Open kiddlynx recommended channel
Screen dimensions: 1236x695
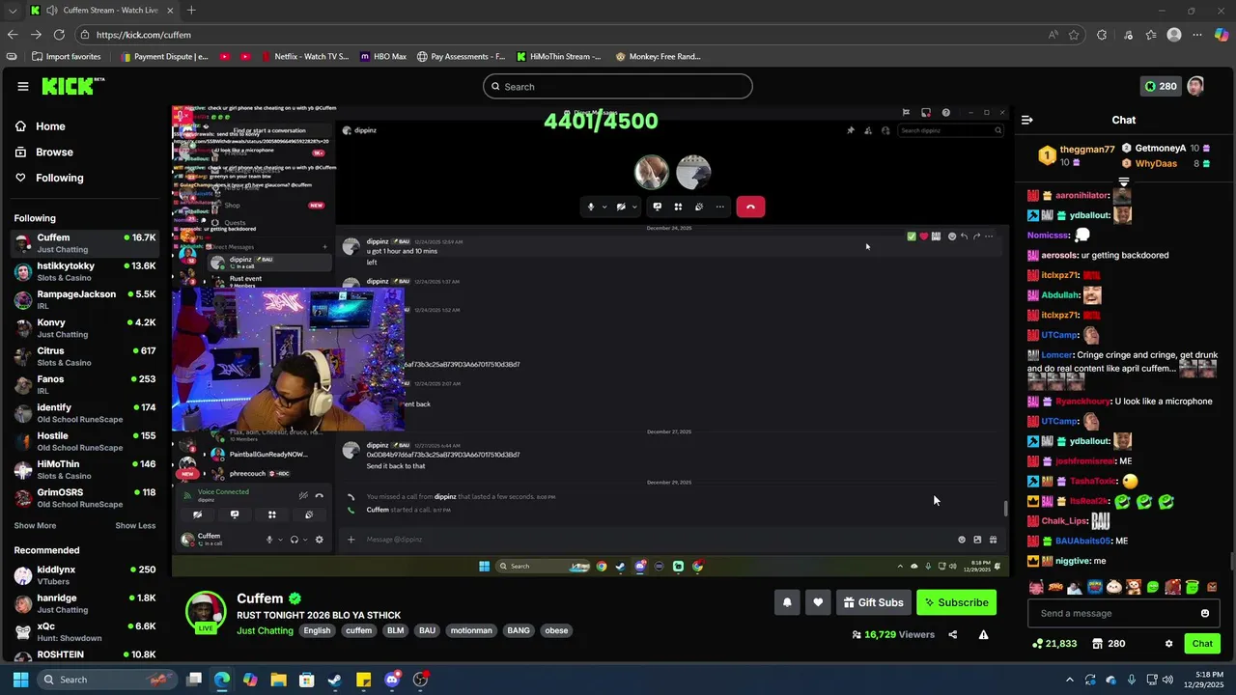coord(85,575)
